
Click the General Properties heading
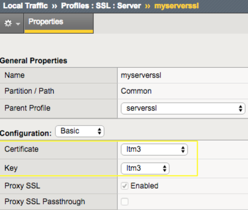pyautogui.click(x=33, y=61)
